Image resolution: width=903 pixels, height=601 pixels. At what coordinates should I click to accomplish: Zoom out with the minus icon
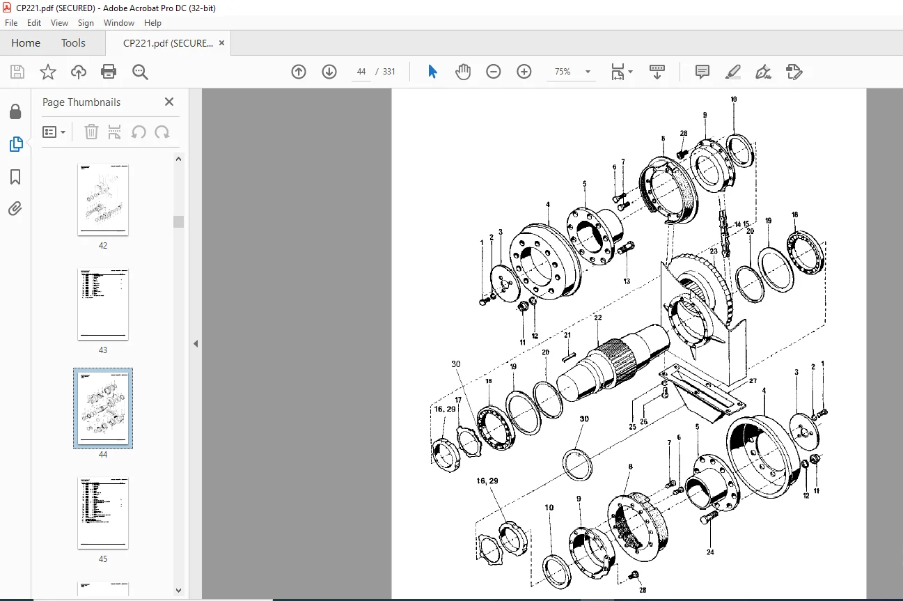[494, 72]
